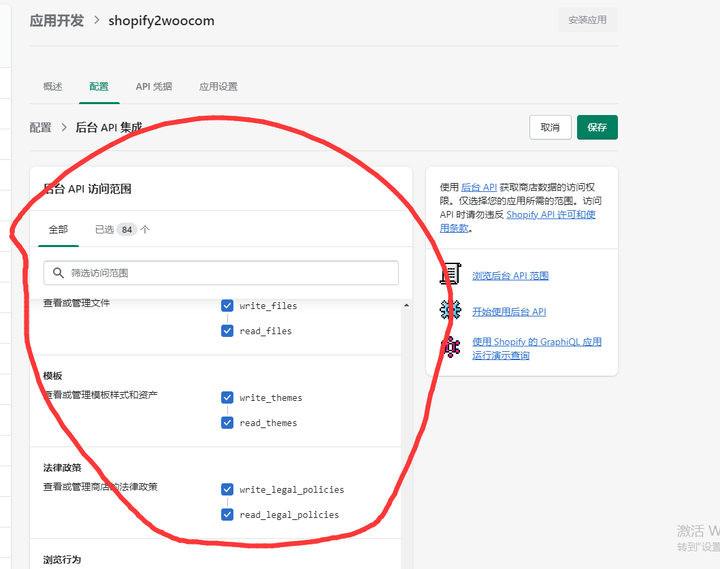Open the 应用设置 tab
Image resolution: width=720 pixels, height=569 pixels.
[218, 86]
